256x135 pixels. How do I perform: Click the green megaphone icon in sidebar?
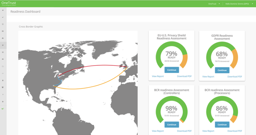3,109
